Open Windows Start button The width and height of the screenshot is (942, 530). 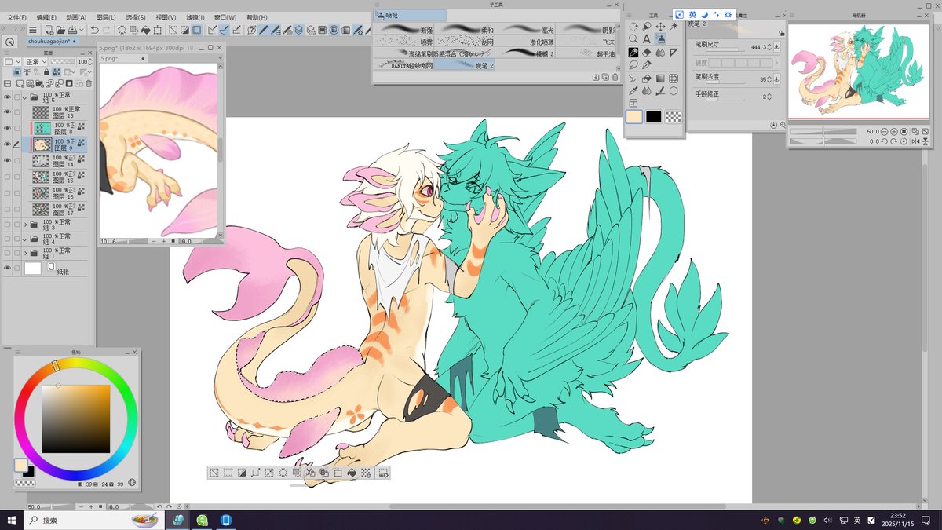pyautogui.click(x=12, y=520)
